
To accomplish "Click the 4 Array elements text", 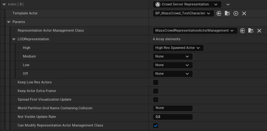I will click(167, 39).
